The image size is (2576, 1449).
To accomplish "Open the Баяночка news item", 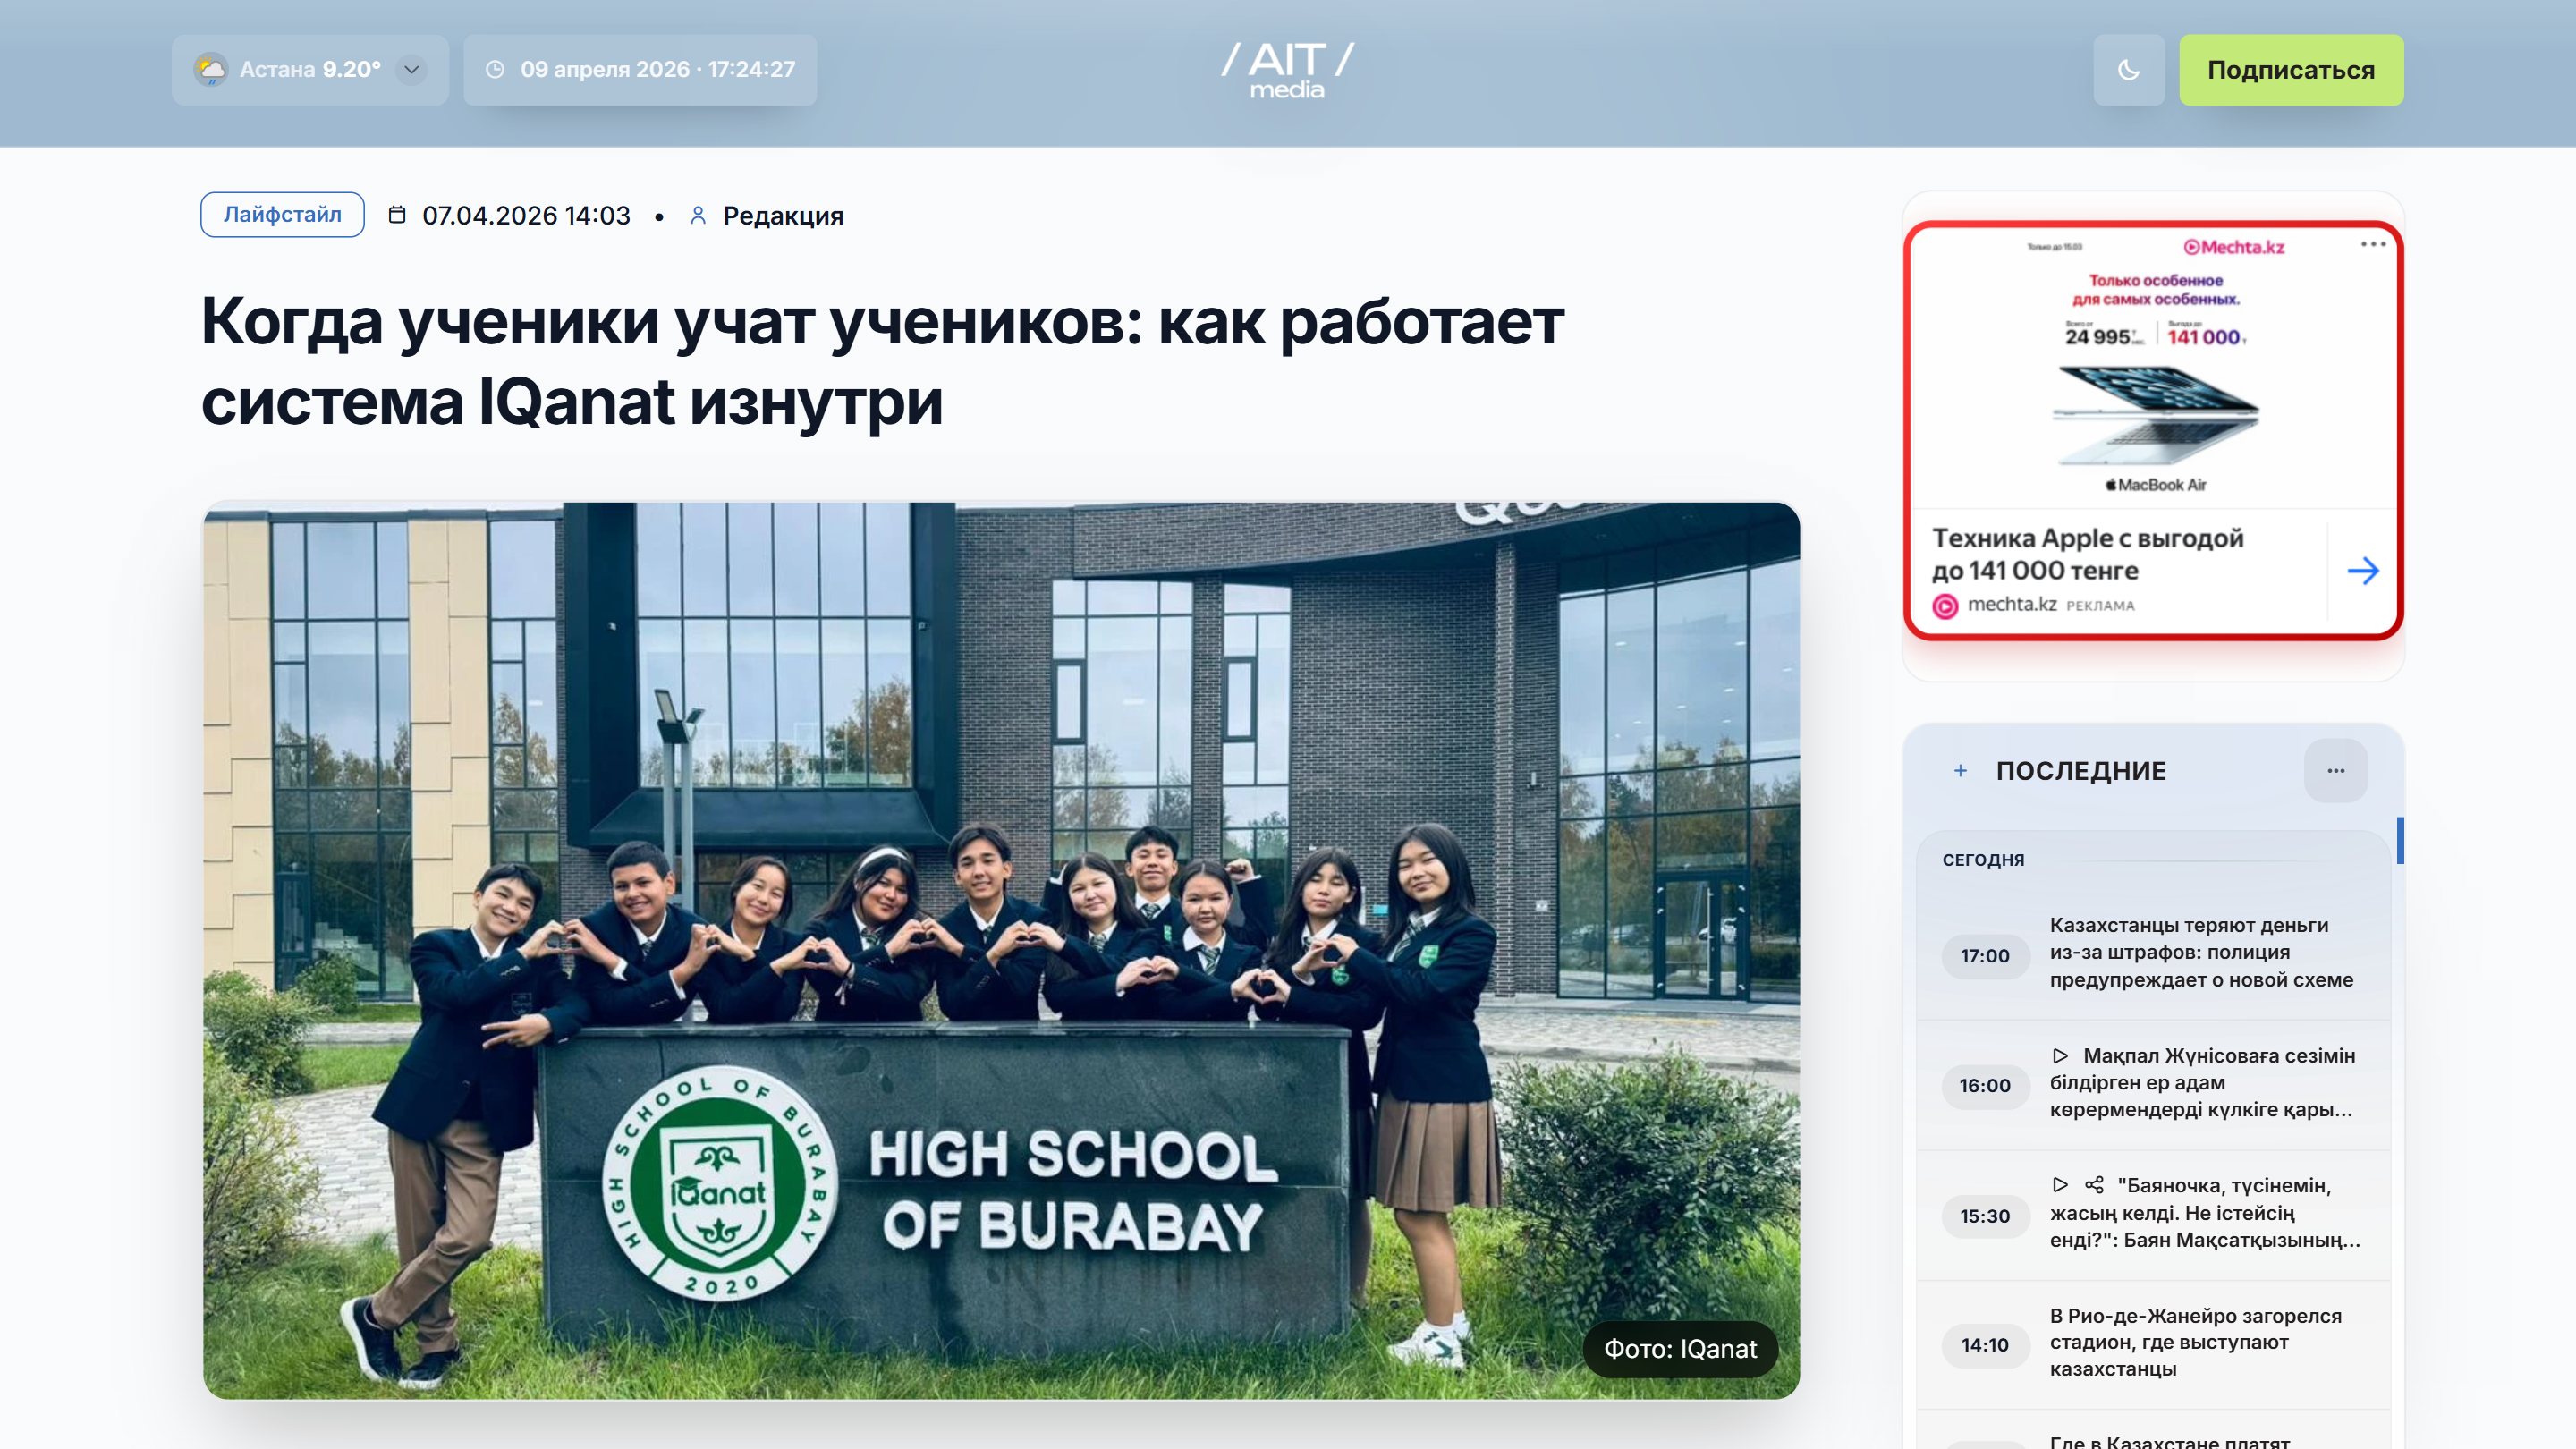I will [x=2205, y=1212].
